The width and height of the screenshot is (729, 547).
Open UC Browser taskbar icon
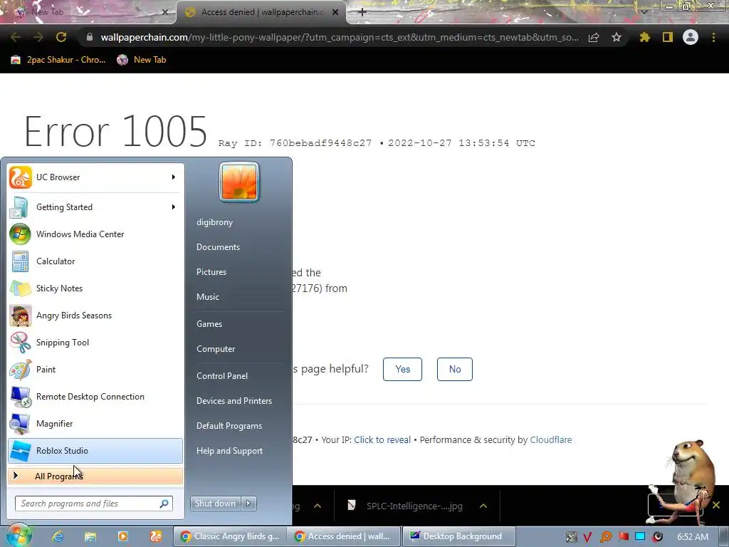coord(156,536)
